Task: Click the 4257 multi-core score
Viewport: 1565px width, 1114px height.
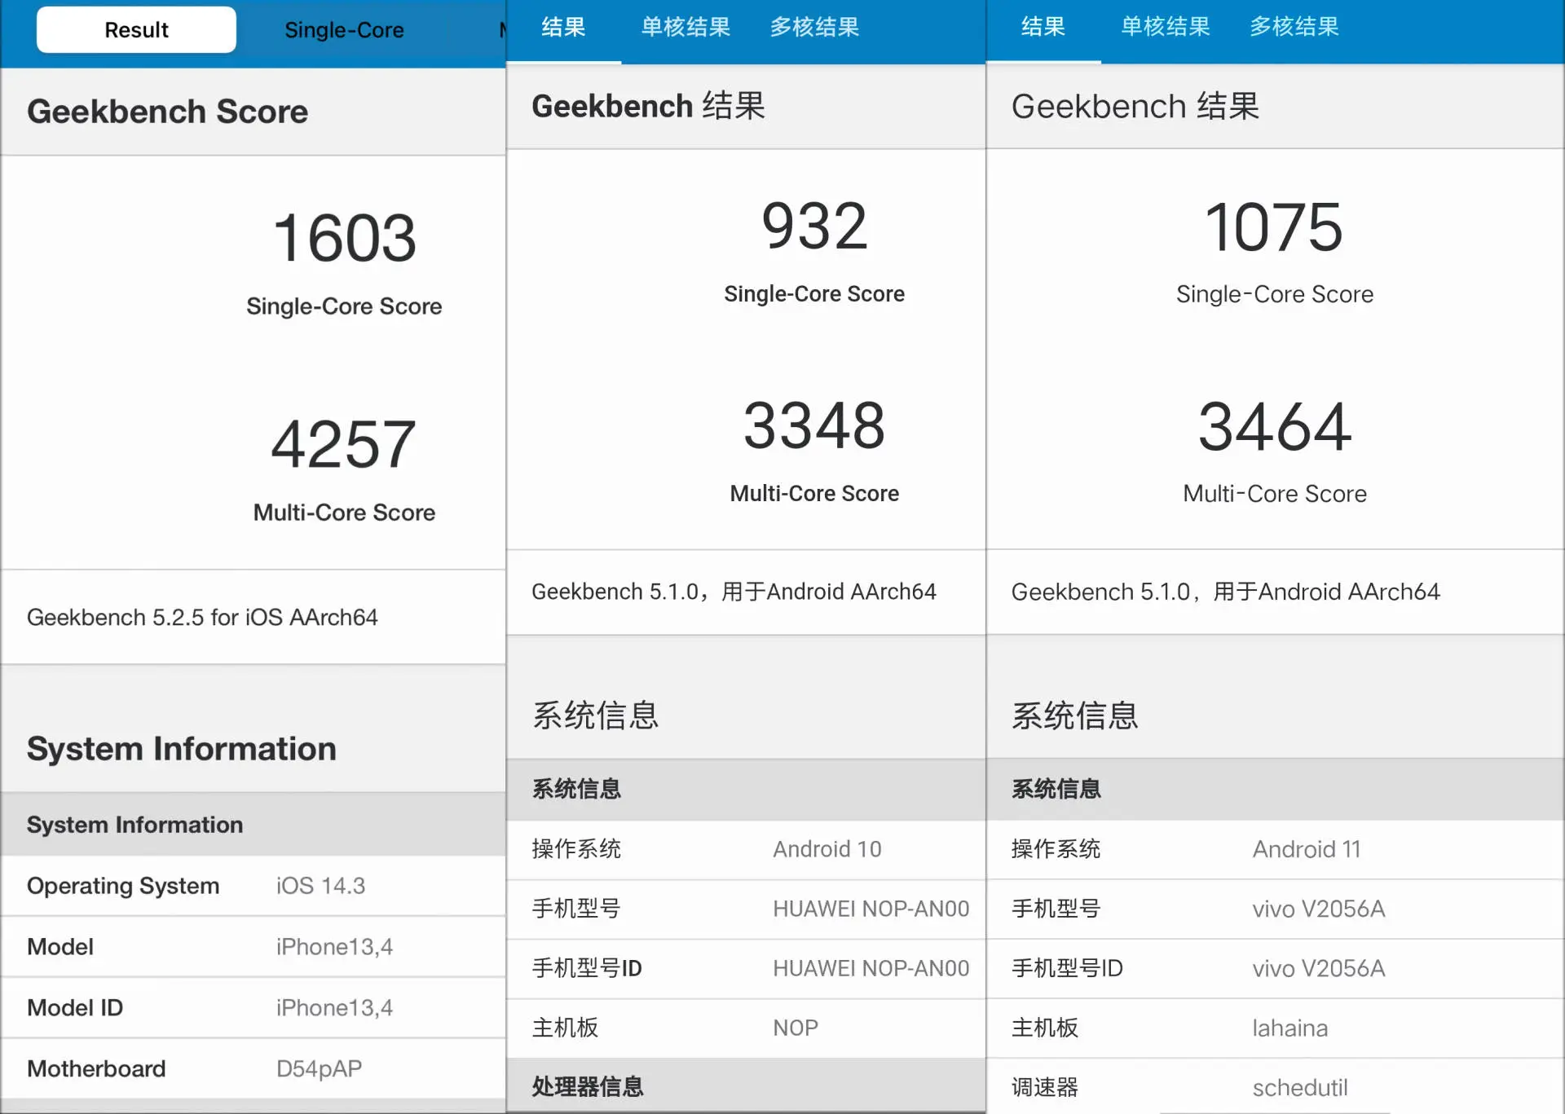Action: coord(344,444)
